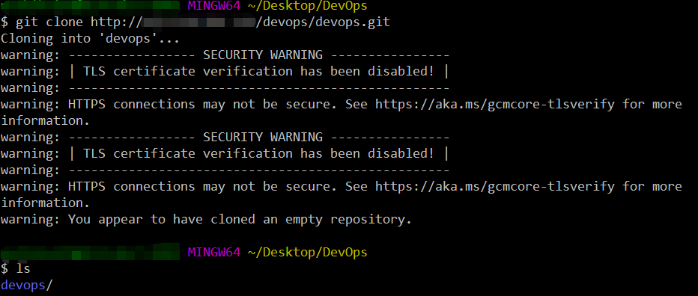Click the top ~/Desktop/DevOps path
The image size is (698, 296).
(307, 6)
